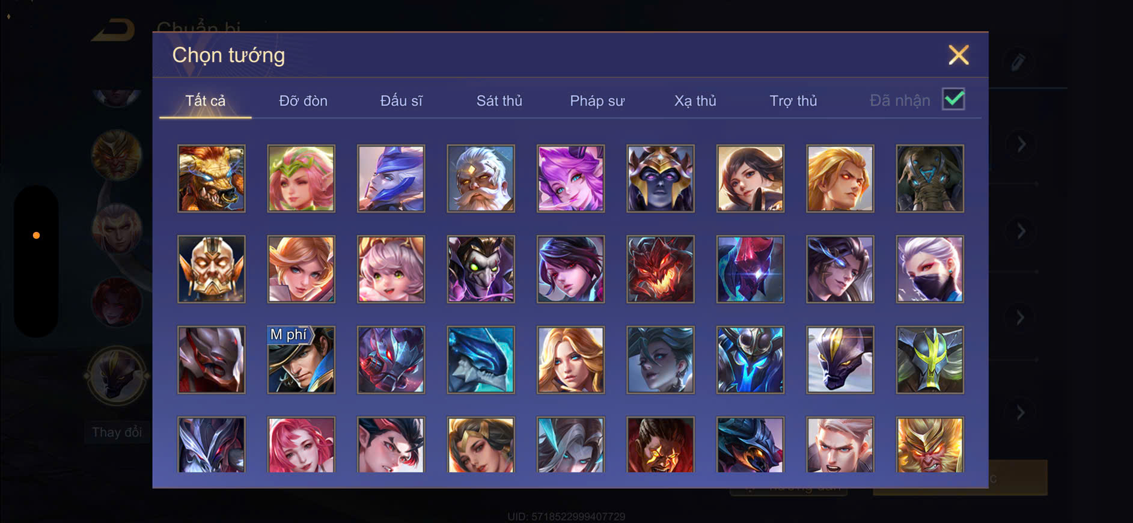Toggle the 'Đã nhận' checkbox

pyautogui.click(x=953, y=99)
